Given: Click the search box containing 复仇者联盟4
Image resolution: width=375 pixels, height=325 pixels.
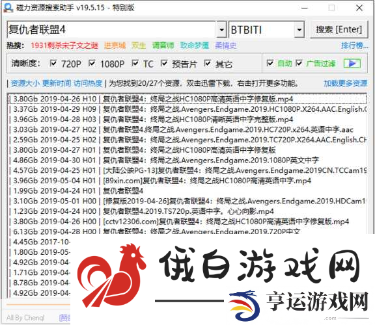Looking at the screenshot, I should click(x=112, y=30).
